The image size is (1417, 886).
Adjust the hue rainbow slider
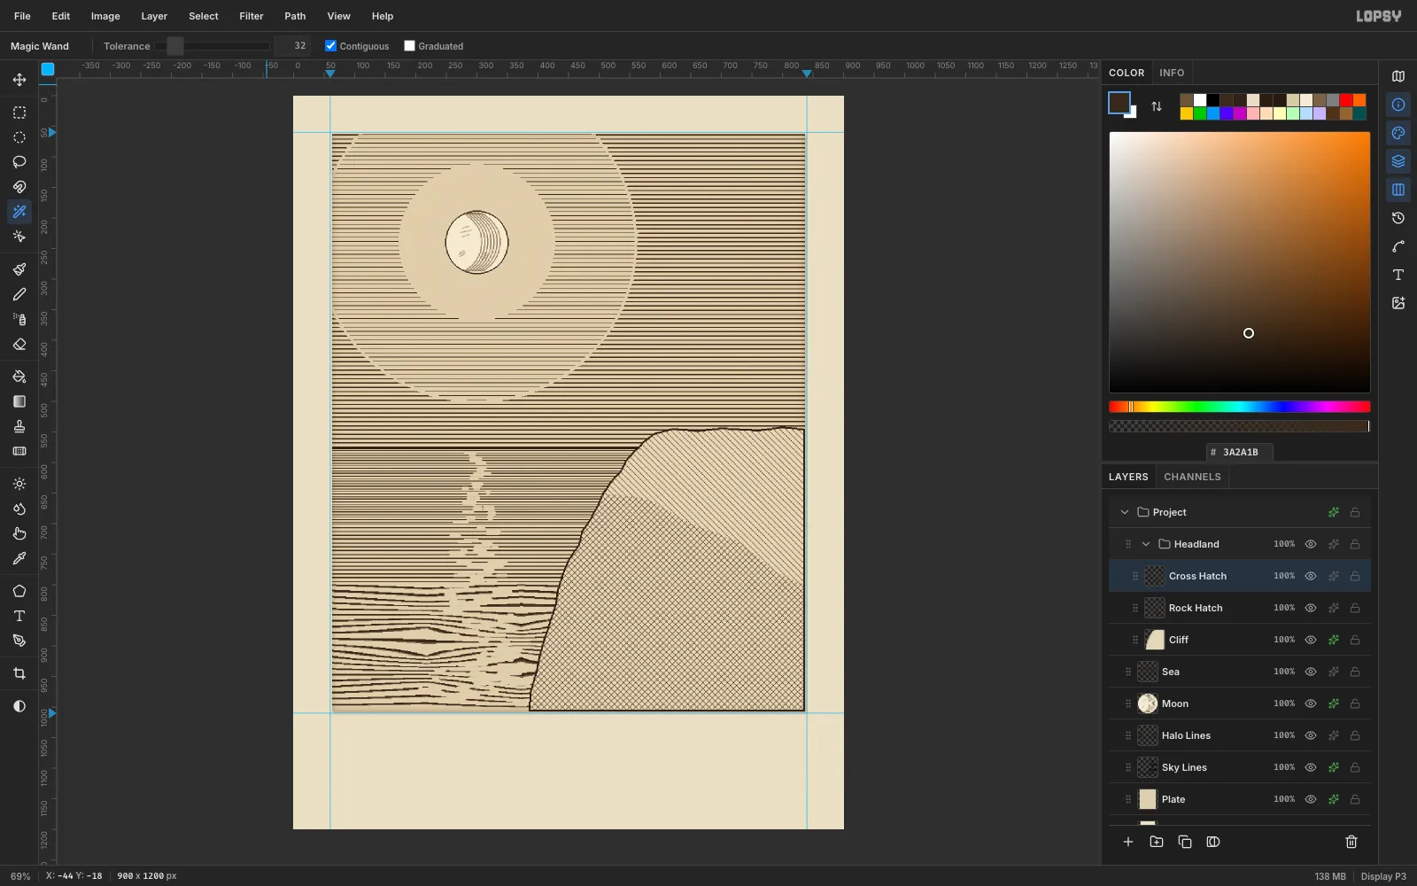point(1240,407)
